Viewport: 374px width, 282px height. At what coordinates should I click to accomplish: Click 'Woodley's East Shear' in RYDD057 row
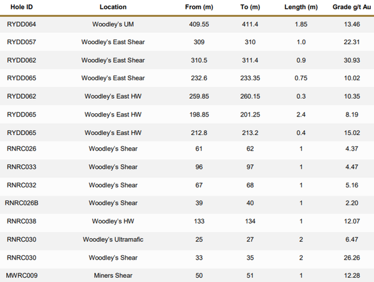point(113,42)
